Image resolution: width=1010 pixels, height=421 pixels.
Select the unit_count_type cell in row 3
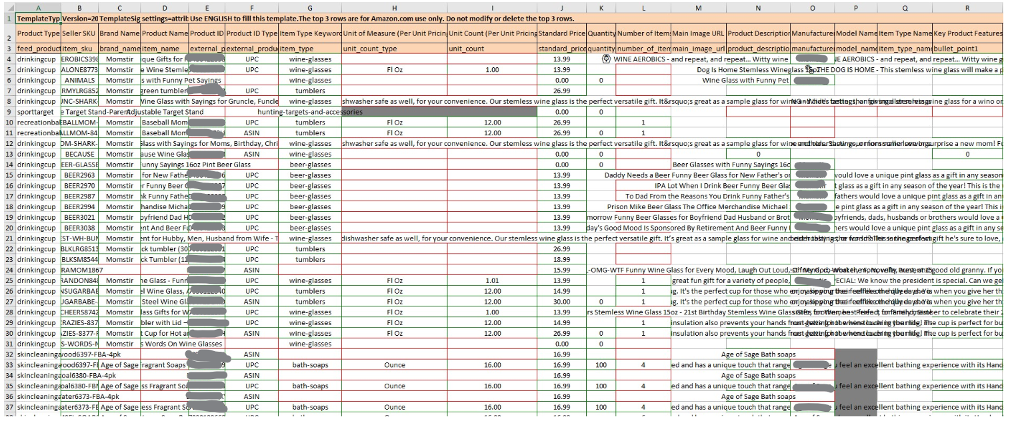tap(394, 49)
